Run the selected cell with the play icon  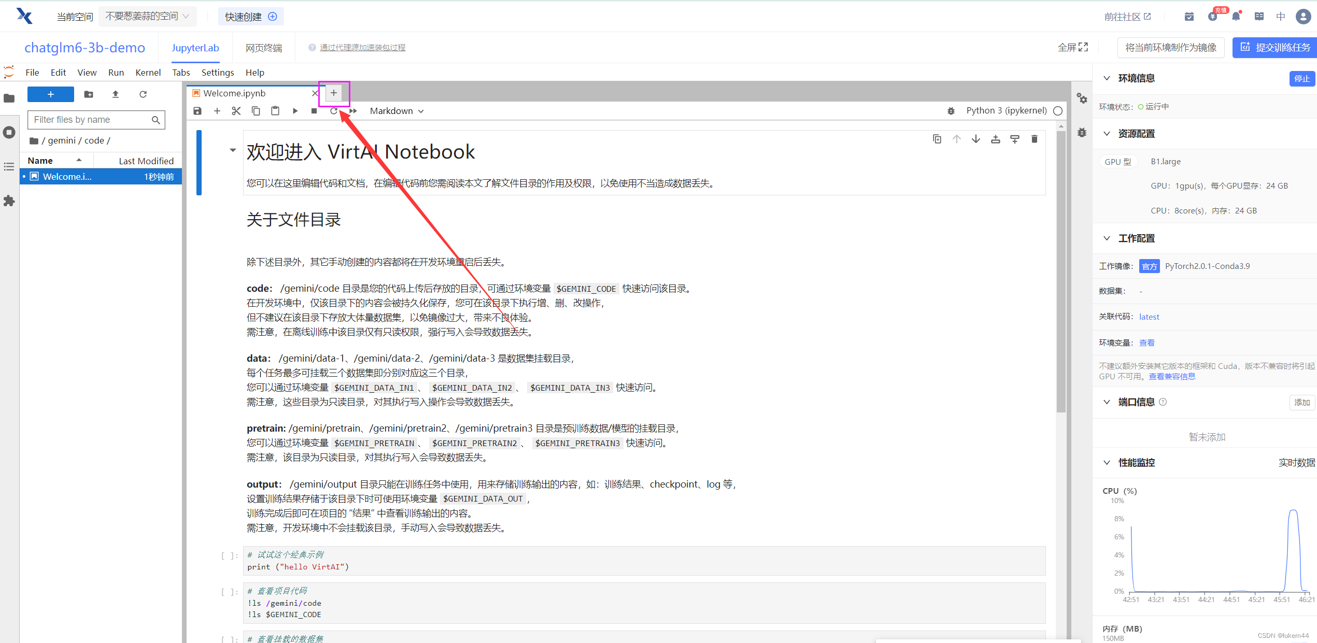tap(295, 111)
